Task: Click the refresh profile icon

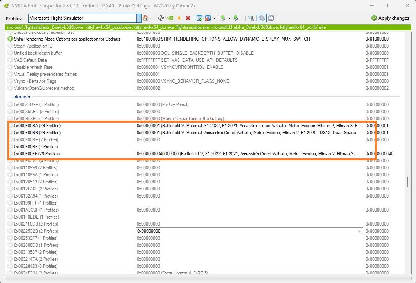Action: pos(161,18)
